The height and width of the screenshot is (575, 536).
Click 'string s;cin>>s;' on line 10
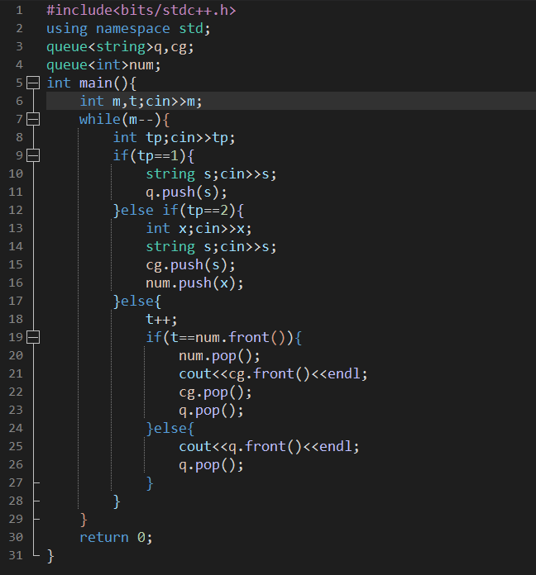[211, 173]
